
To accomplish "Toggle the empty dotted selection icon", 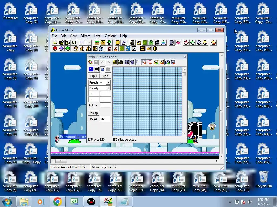I will click(x=138, y=62).
